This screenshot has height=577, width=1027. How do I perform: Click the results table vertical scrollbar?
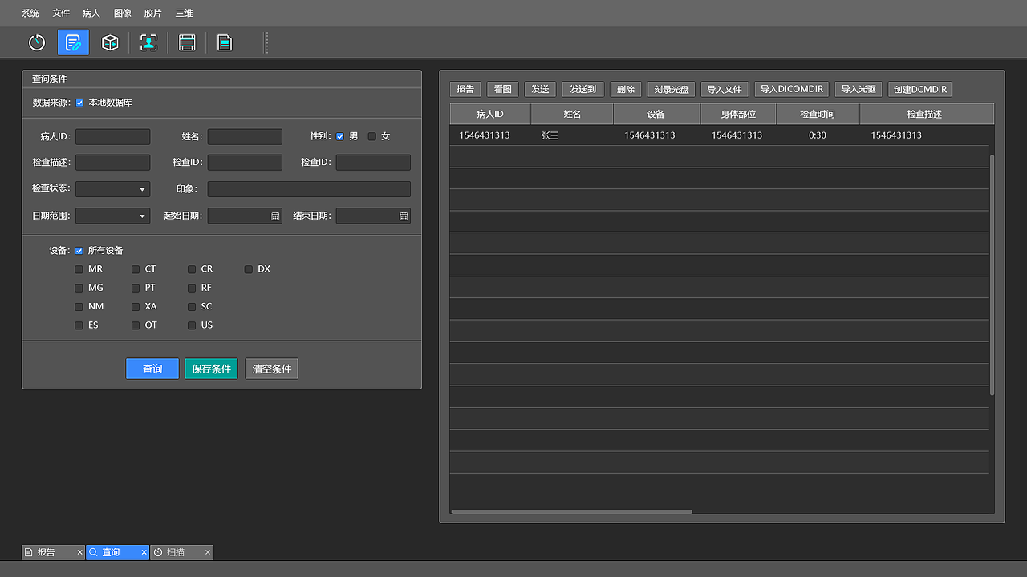[992, 275]
